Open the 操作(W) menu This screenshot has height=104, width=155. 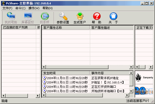coord(34,8)
